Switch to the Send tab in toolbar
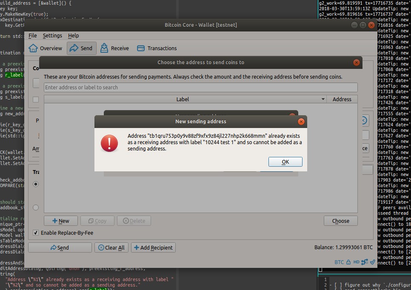 coord(81,48)
